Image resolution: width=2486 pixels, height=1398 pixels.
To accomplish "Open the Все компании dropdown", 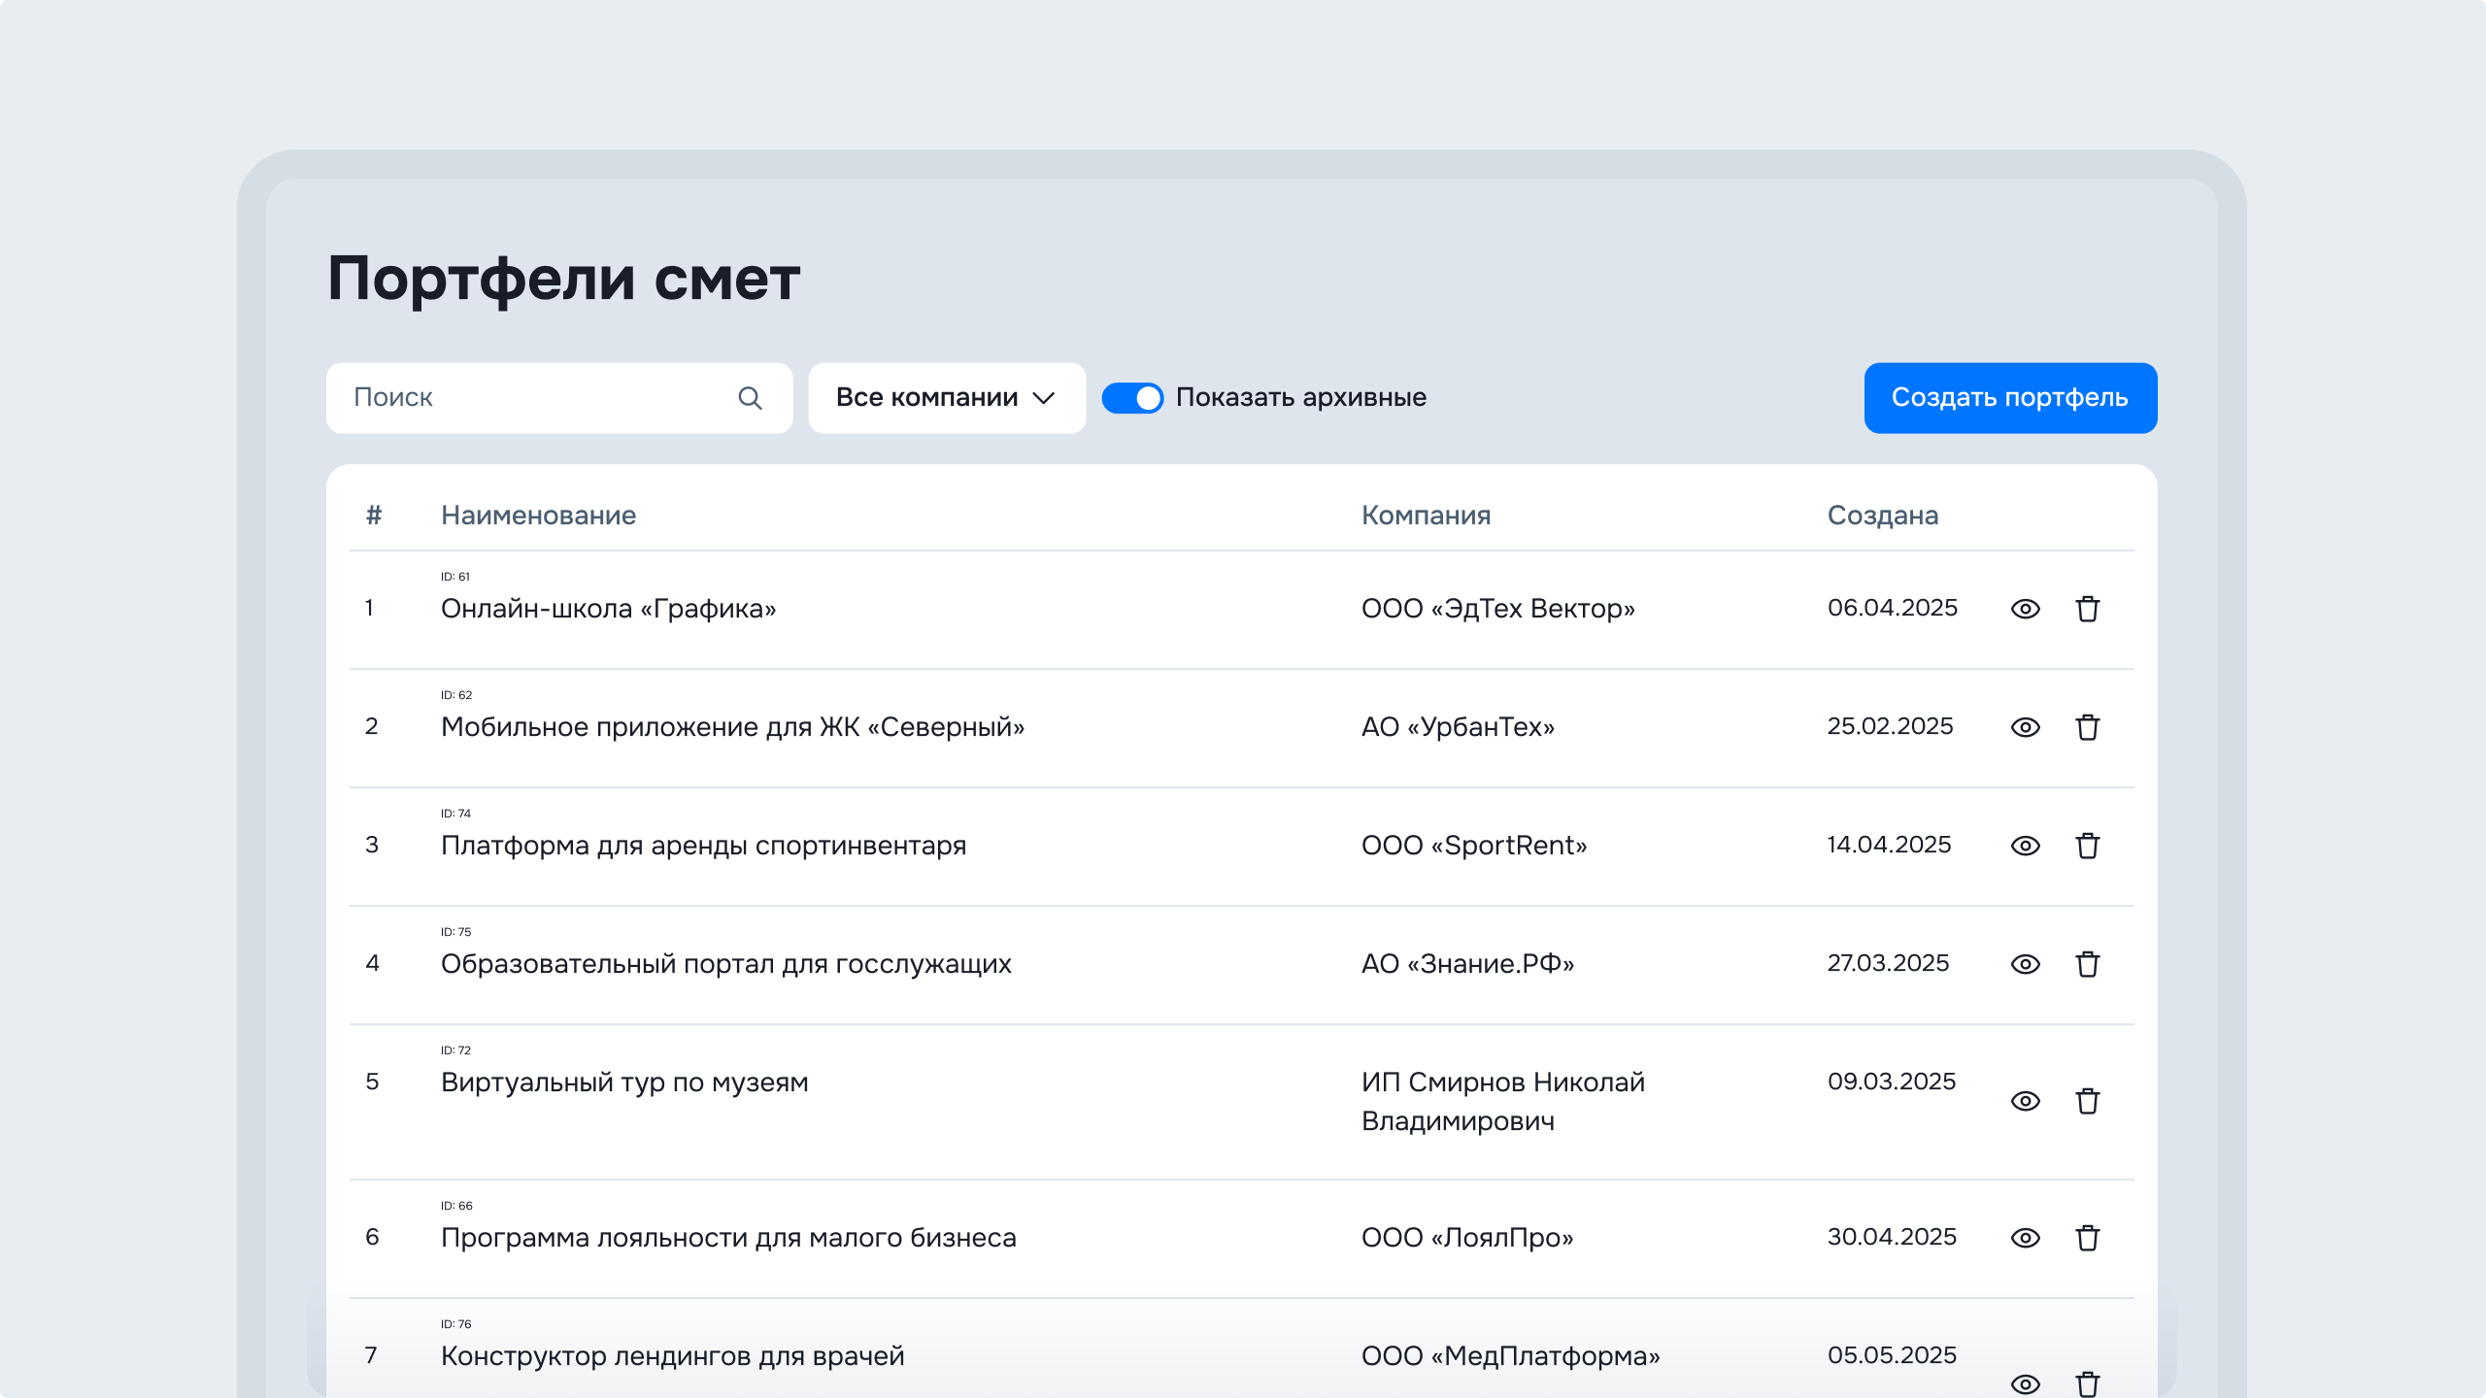I will 947,398.
